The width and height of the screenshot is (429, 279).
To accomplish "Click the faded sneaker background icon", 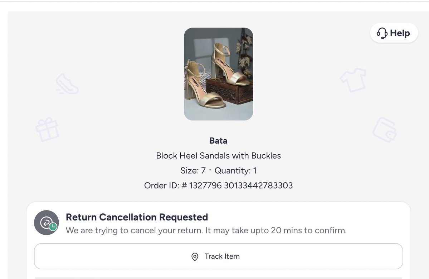I will pos(66,84).
